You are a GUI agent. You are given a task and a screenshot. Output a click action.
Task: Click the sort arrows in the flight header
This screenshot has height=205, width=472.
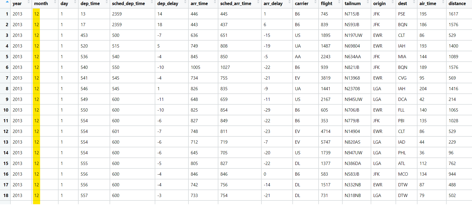point(339,2)
